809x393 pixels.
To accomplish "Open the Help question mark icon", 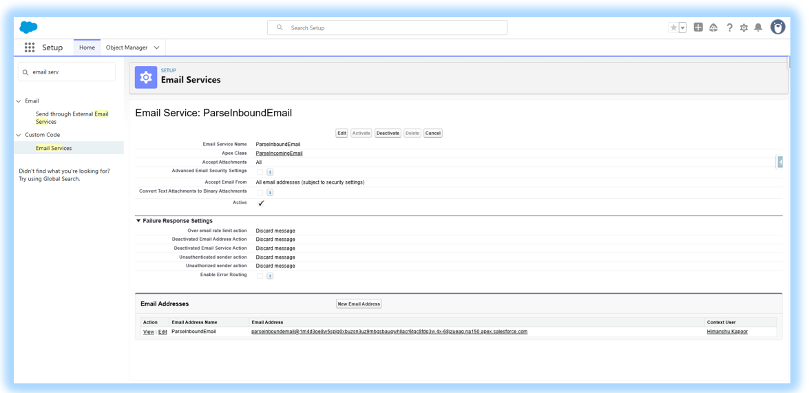I will (729, 28).
